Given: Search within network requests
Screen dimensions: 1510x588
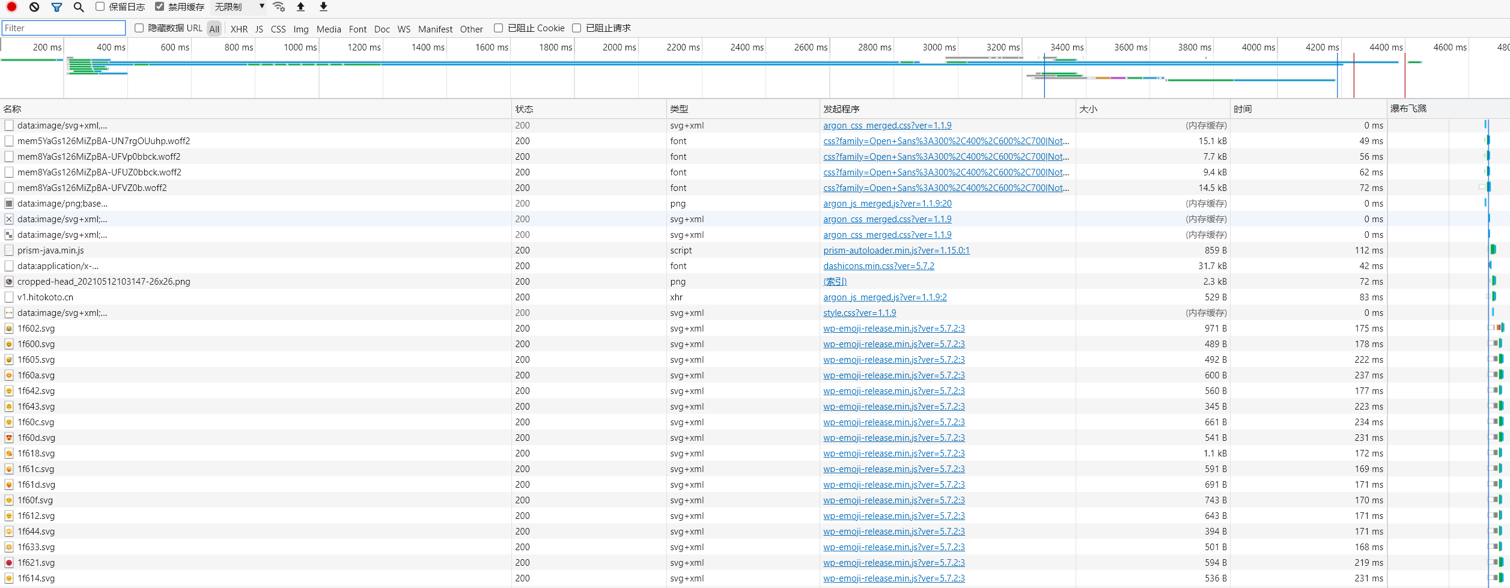Looking at the screenshot, I should 79,7.
